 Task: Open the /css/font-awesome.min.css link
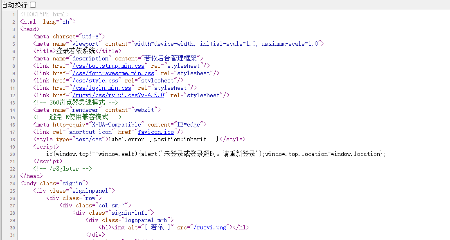[113, 73]
